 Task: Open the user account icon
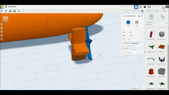tap(163, 7)
